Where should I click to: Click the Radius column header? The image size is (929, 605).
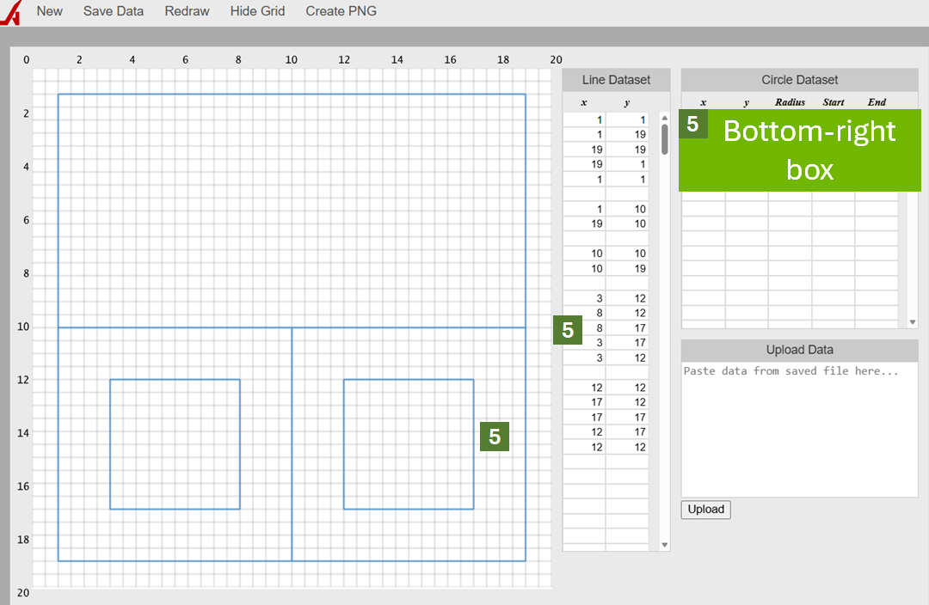coord(790,102)
